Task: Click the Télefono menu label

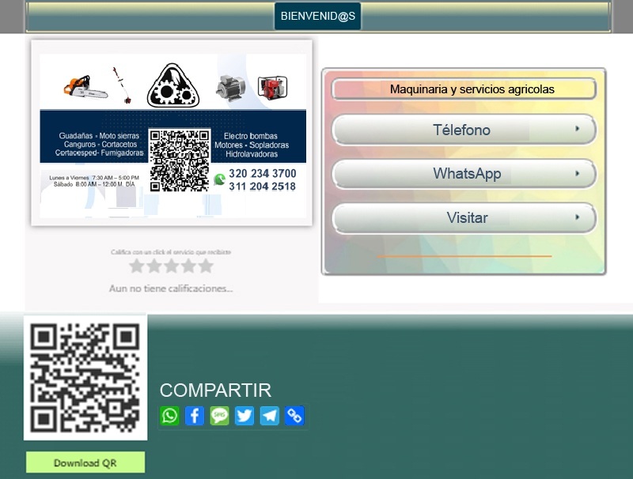Action: tap(461, 130)
